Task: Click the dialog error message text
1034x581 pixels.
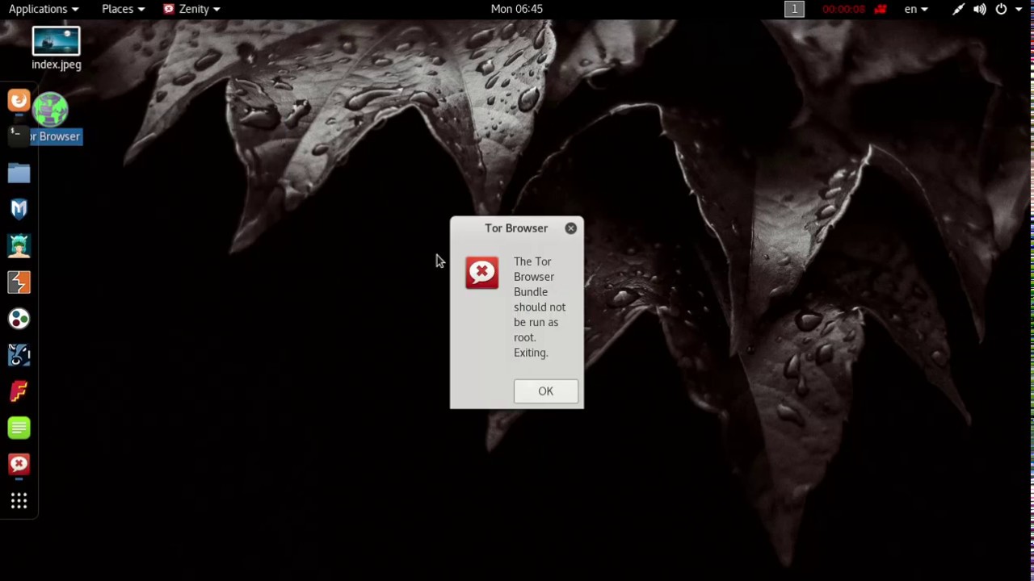Action: [x=540, y=307]
